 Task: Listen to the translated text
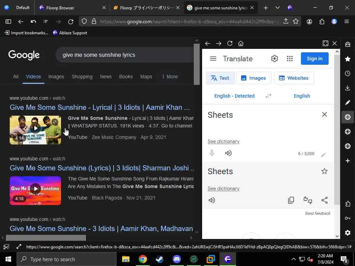[212, 200]
